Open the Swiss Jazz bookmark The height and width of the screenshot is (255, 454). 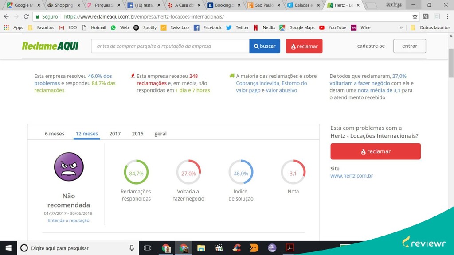(175, 27)
